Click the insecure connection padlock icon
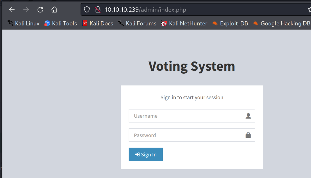 (x=98, y=10)
